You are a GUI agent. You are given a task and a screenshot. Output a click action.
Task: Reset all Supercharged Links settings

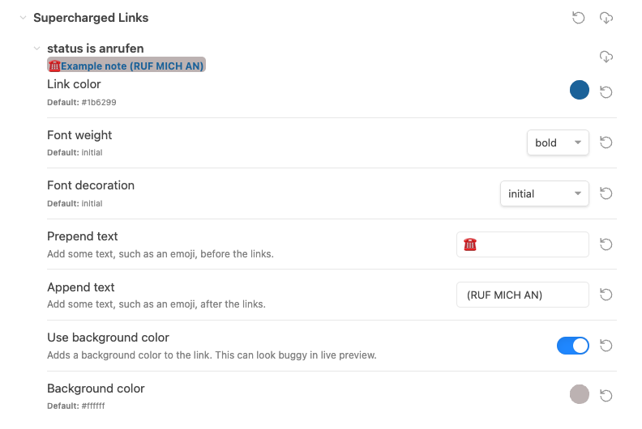tap(579, 18)
